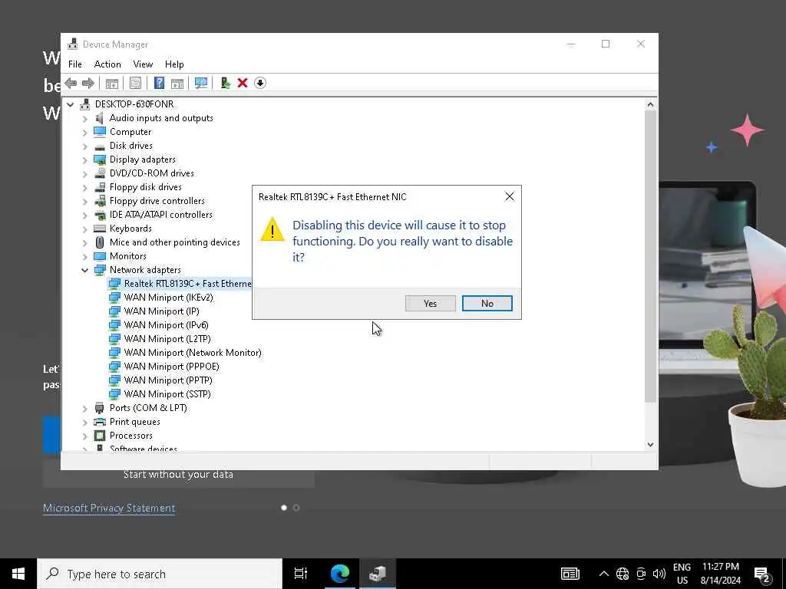786x589 pixels.
Task: Open the Windows Start menu
Action: [18, 574]
